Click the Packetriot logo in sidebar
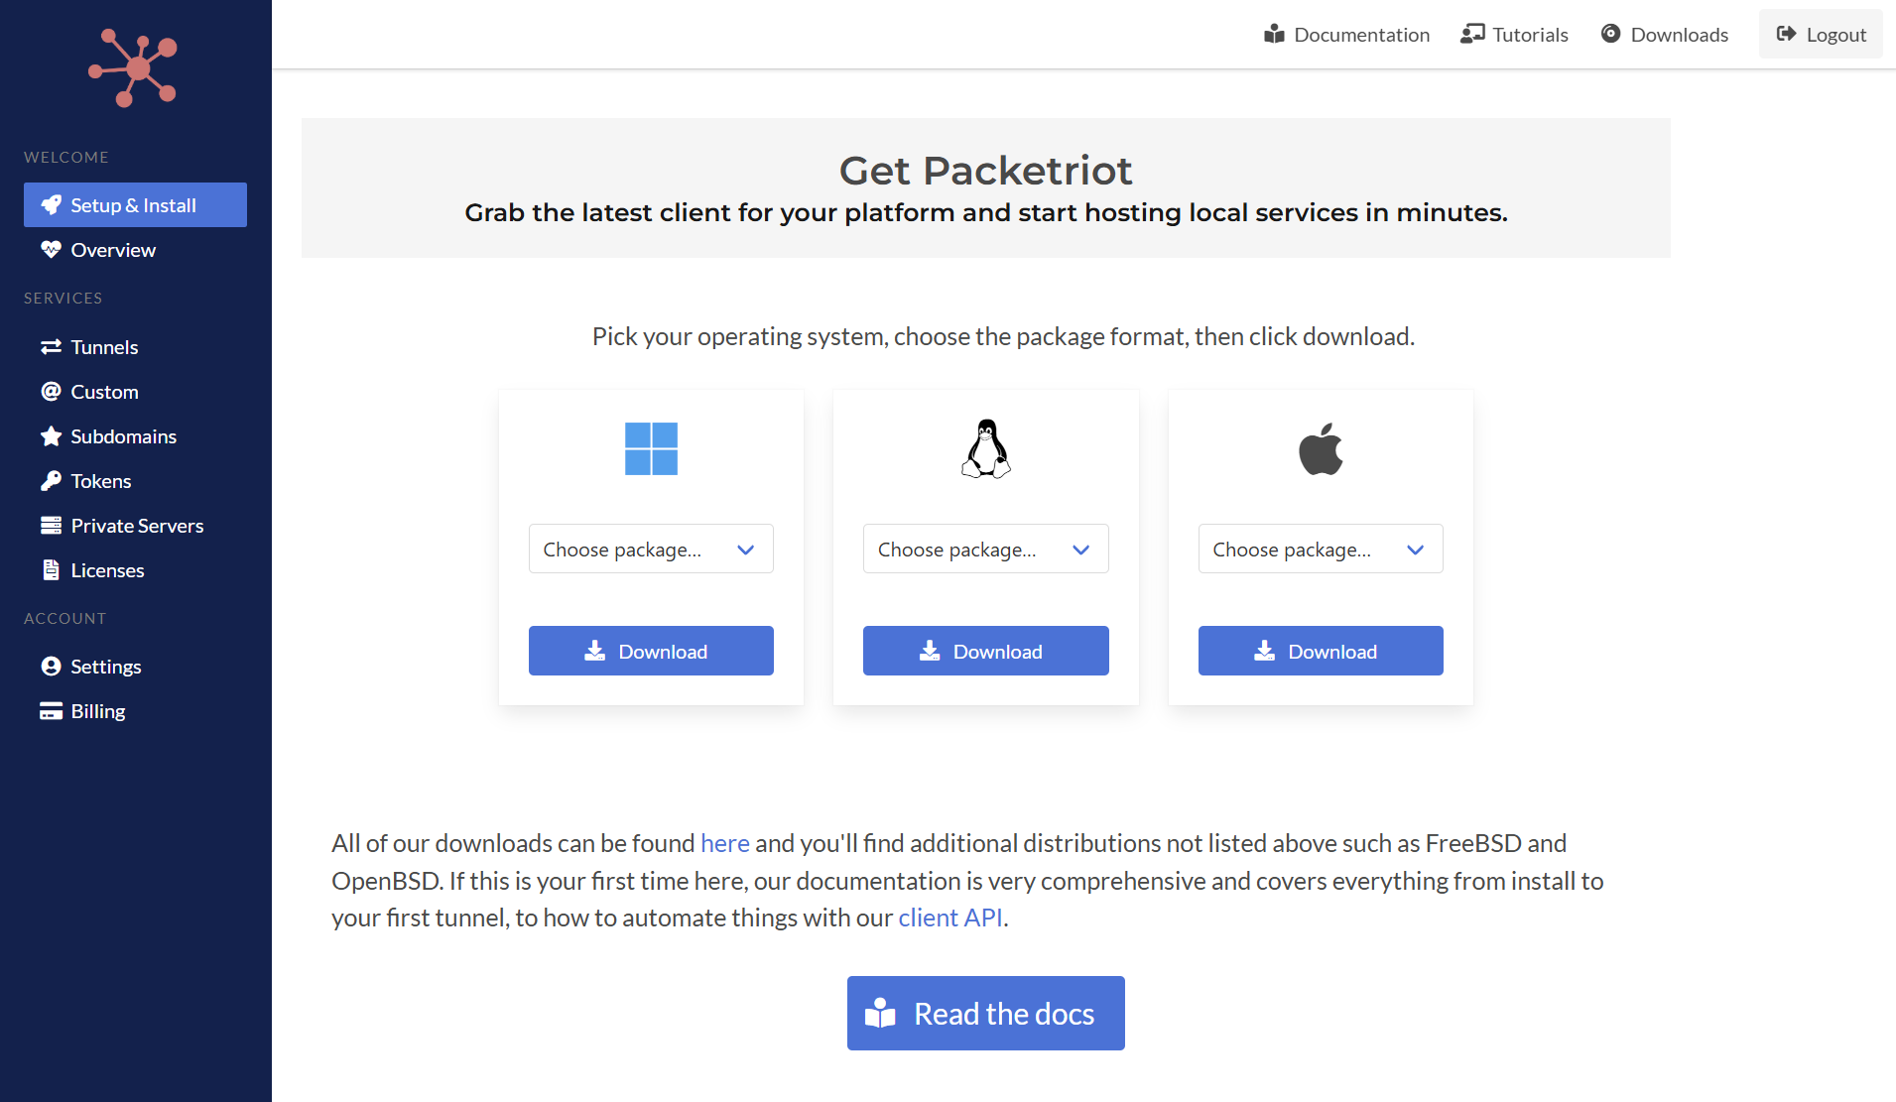1896x1102 pixels. click(134, 67)
